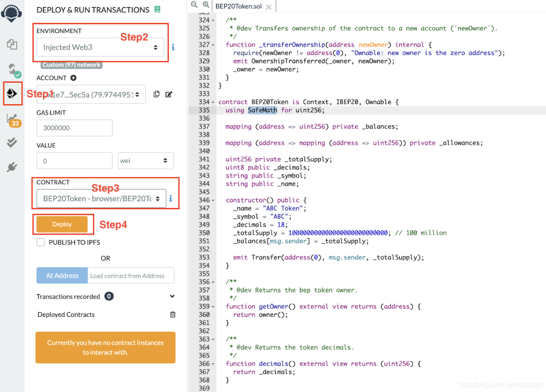Image resolution: width=546 pixels, height=392 pixels.
Task: Click the _symbol "ABC" string on line 348
Action: tap(279, 217)
